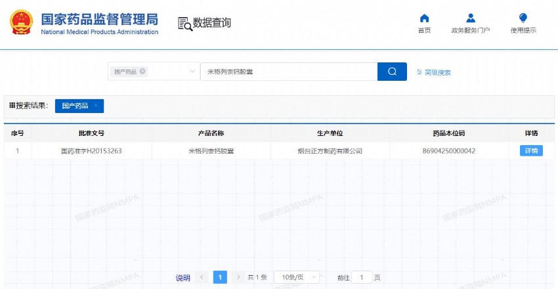Remove the 国产药品 tag in search selector

pos(142,72)
